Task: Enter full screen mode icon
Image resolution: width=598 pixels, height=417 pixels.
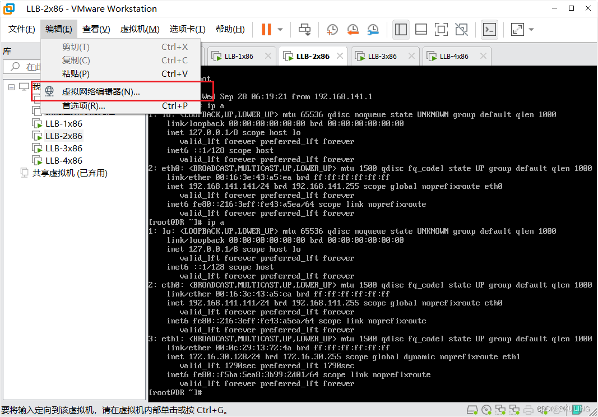Action: click(x=441, y=29)
